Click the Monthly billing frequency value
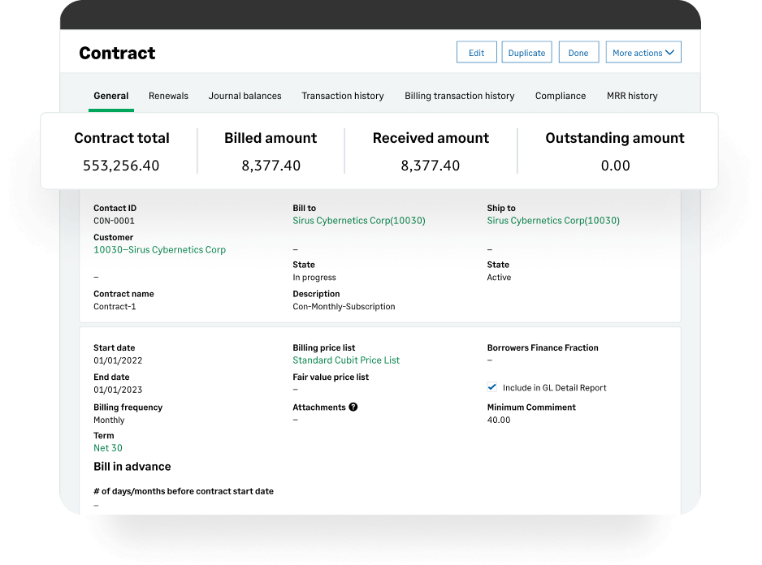762x565 pixels. [109, 420]
